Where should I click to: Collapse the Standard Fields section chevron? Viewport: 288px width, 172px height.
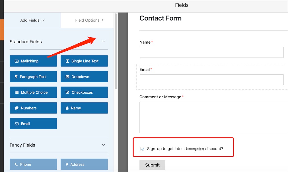click(104, 42)
